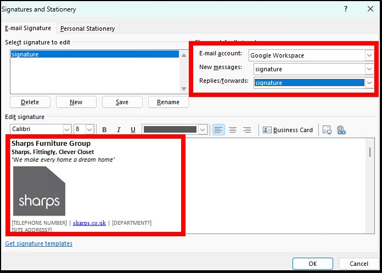Save the current signature

[122, 102]
